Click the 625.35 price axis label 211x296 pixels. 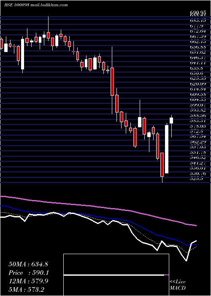point(197,78)
